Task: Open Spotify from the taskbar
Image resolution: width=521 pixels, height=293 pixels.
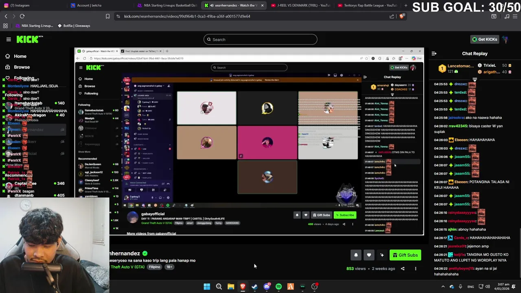Action: [x=278, y=286]
